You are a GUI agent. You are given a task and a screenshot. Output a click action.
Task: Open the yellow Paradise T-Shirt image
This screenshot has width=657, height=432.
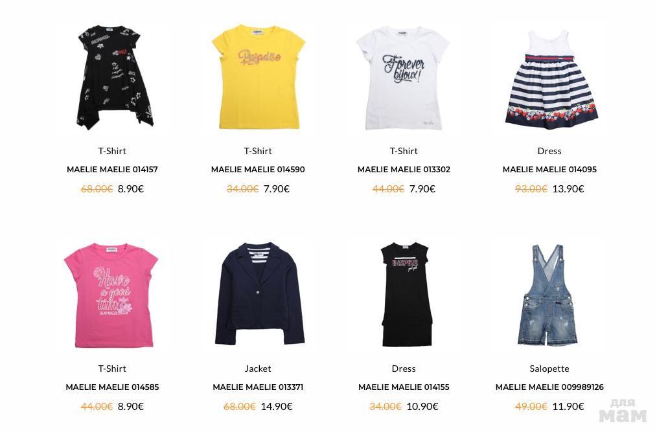point(258,78)
